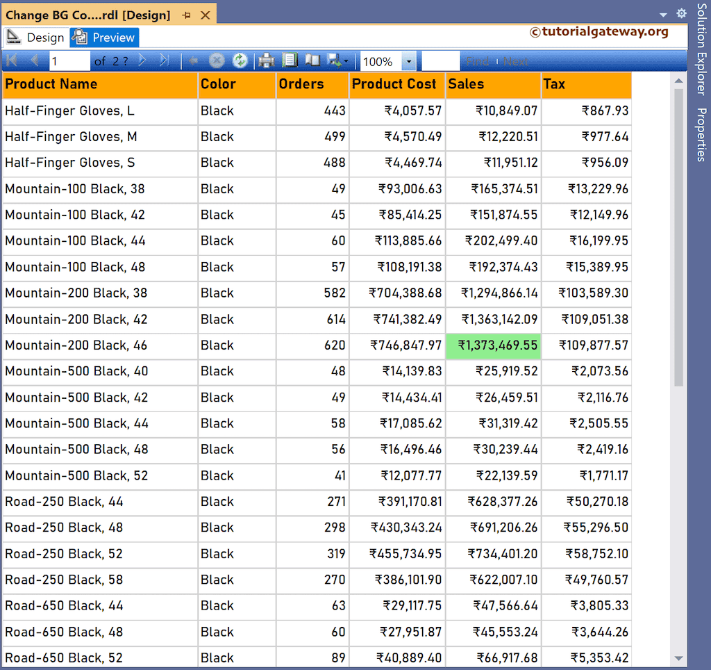Open the settings gear menu
Screen dimensions: 711x670
[x=681, y=13]
